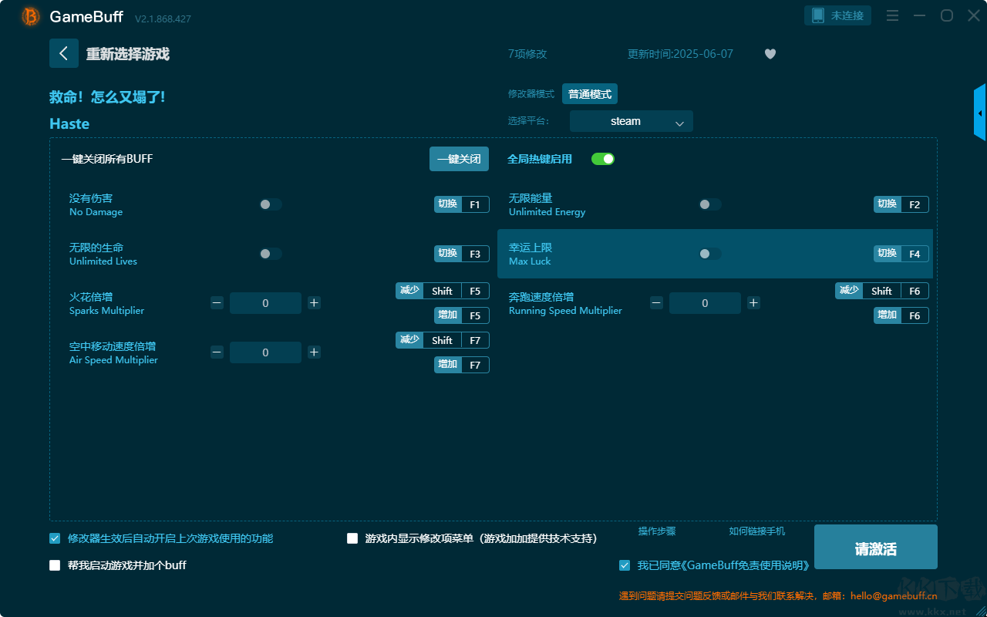Click the 普通模式 mode button

click(x=590, y=94)
